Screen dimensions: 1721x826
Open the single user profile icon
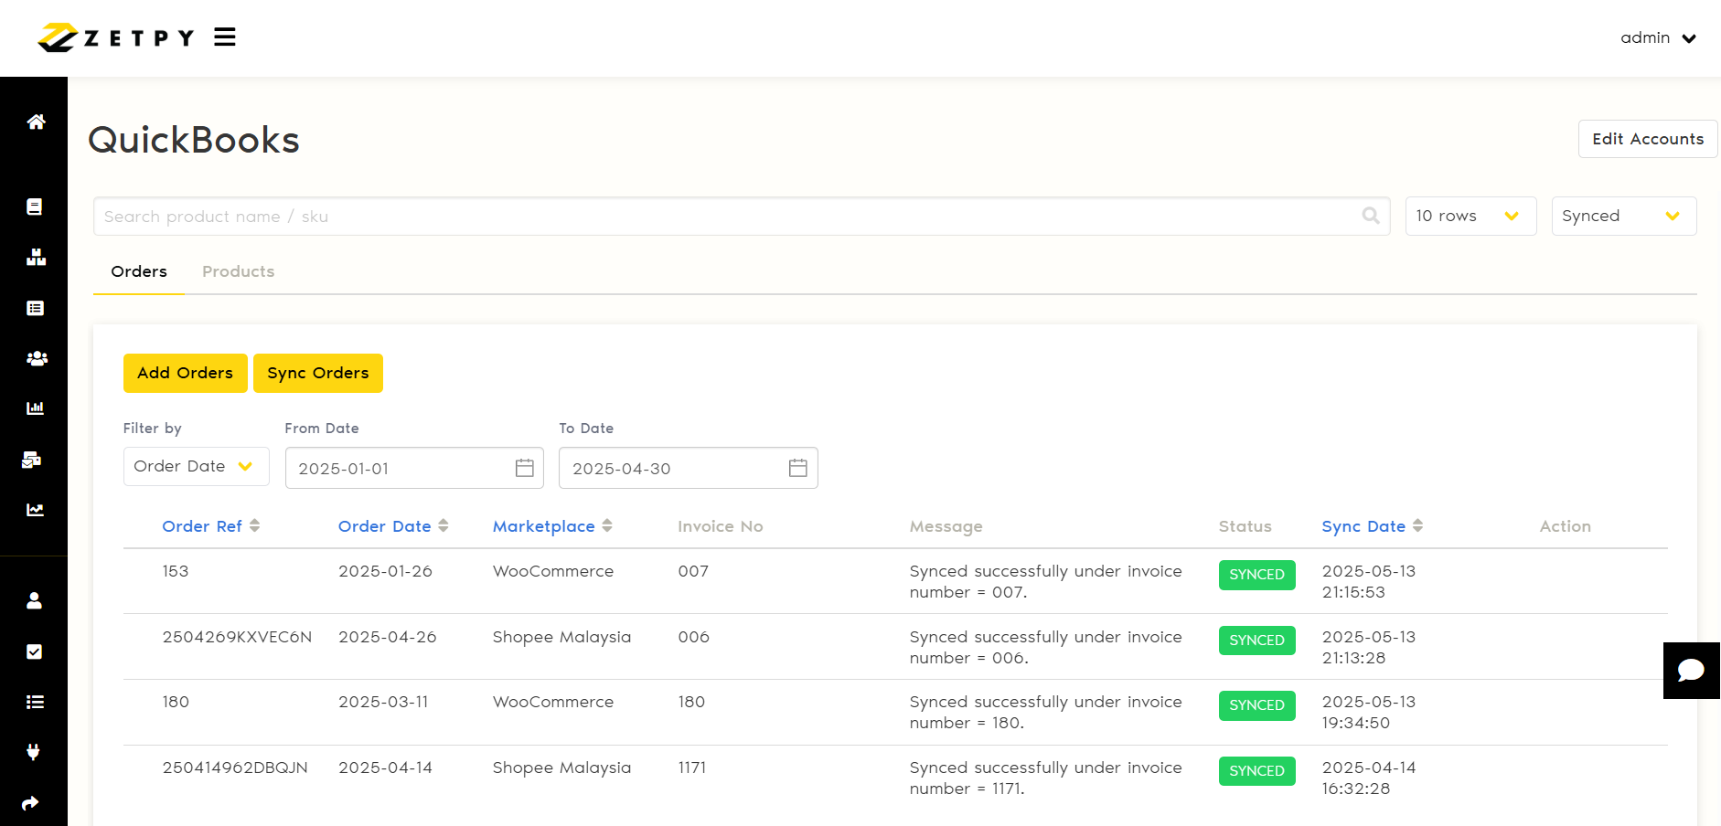[34, 600]
